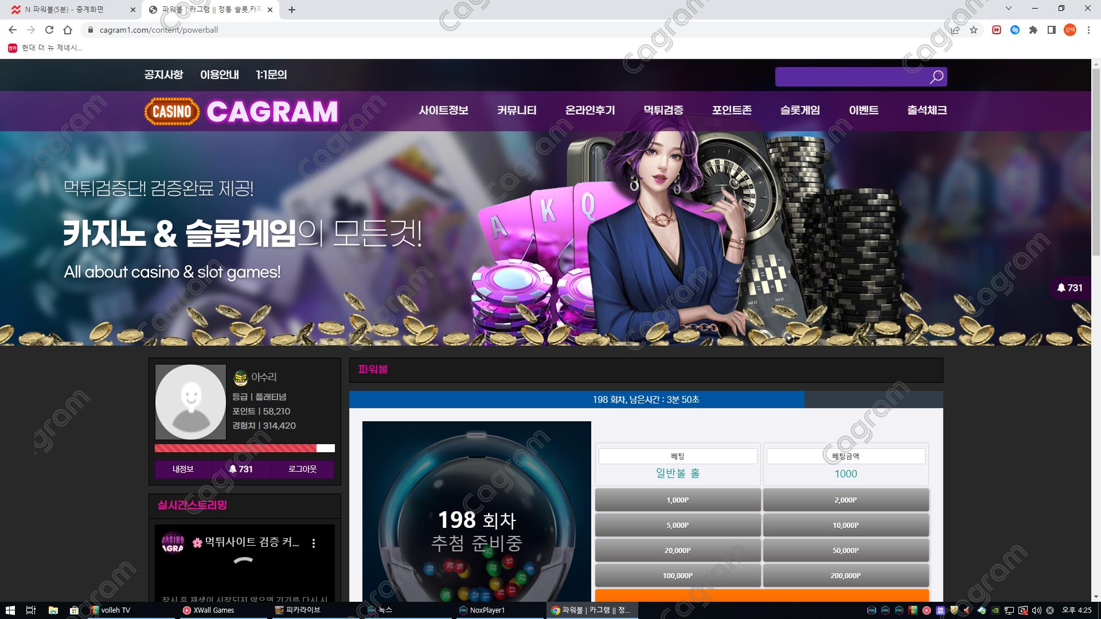The width and height of the screenshot is (1101, 619).
Task: Select 10,000P bet amount button
Action: tap(845, 525)
